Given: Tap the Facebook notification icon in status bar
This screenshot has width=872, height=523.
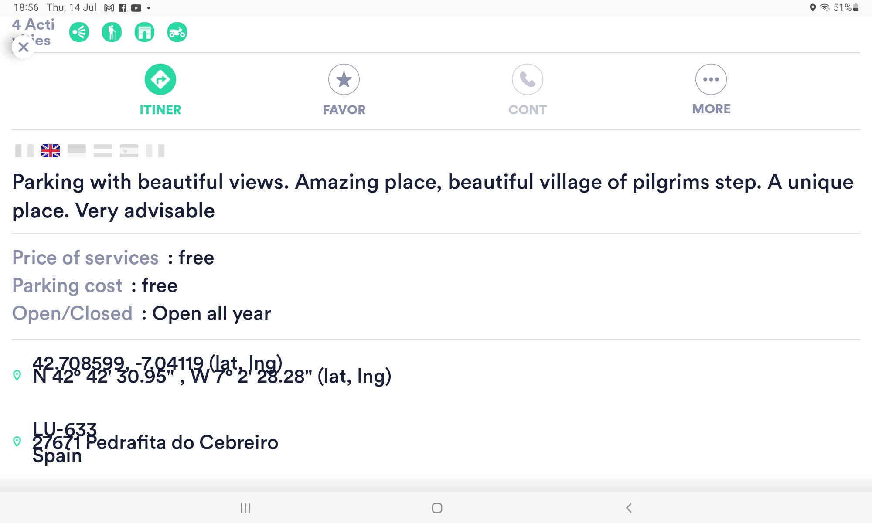Looking at the screenshot, I should [x=123, y=8].
